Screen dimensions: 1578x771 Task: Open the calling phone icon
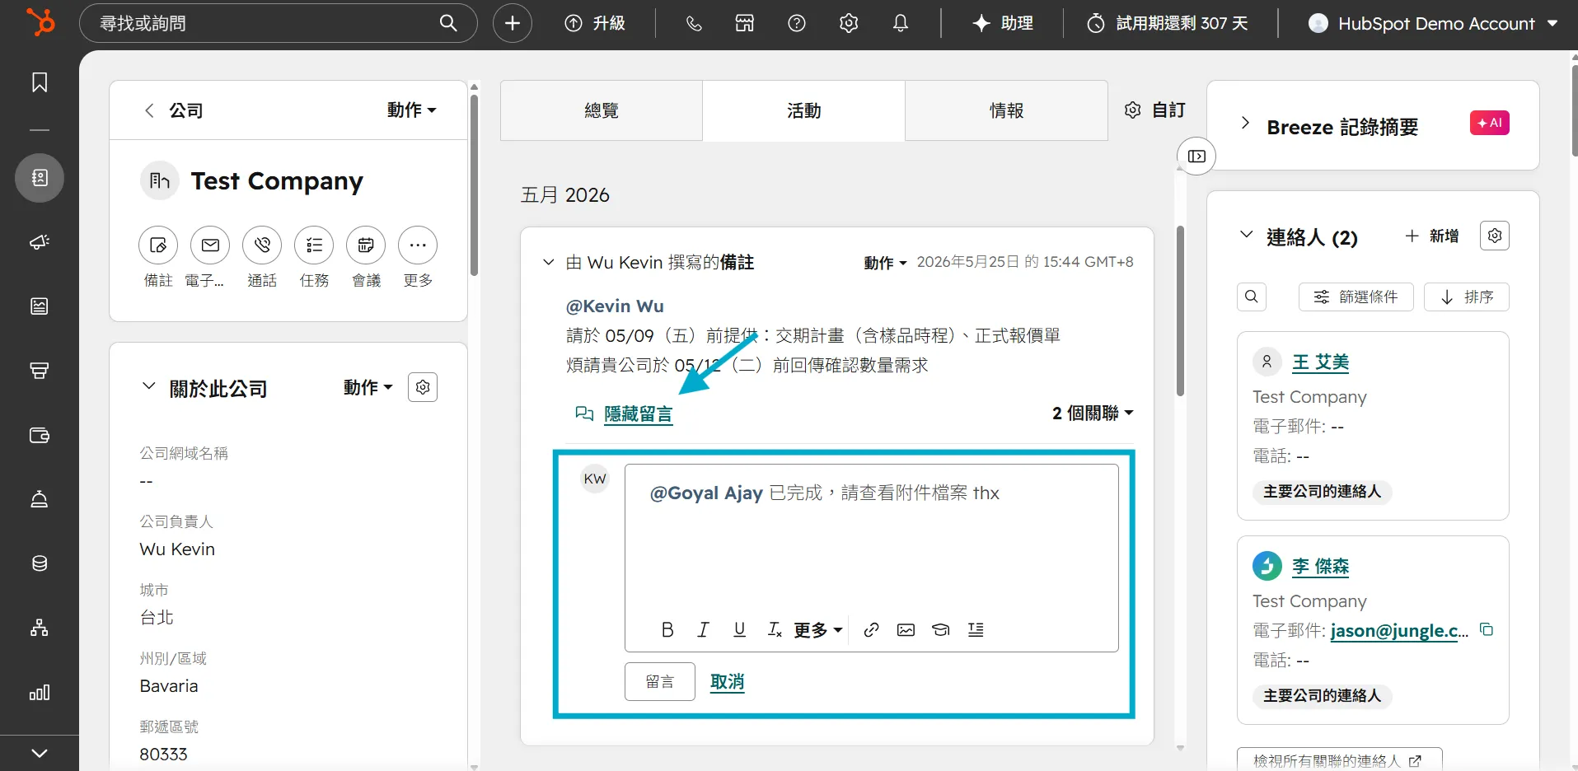point(694,23)
